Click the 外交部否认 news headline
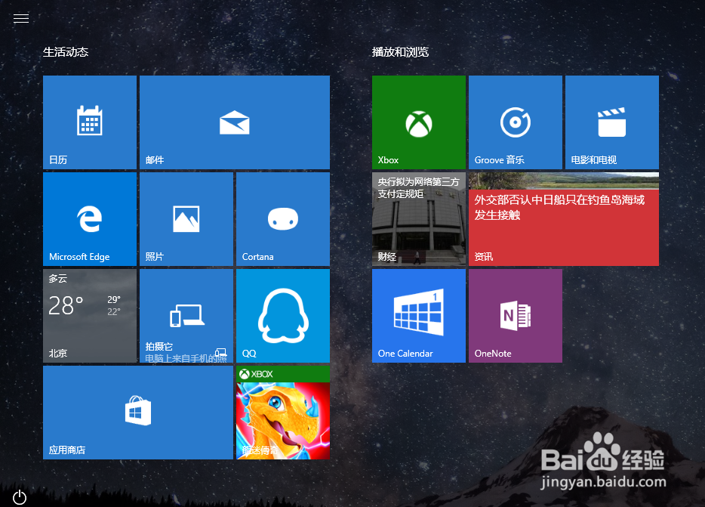 coord(559,207)
